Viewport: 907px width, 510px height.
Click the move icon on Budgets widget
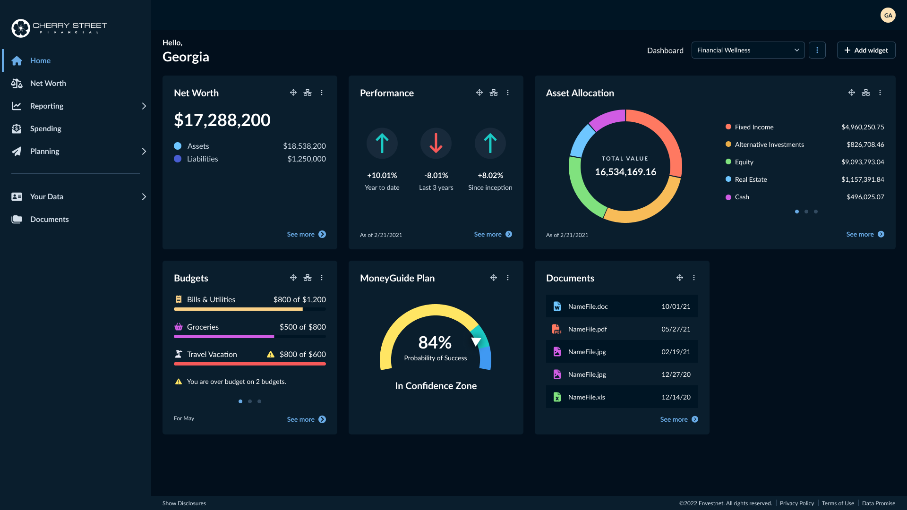[293, 278]
